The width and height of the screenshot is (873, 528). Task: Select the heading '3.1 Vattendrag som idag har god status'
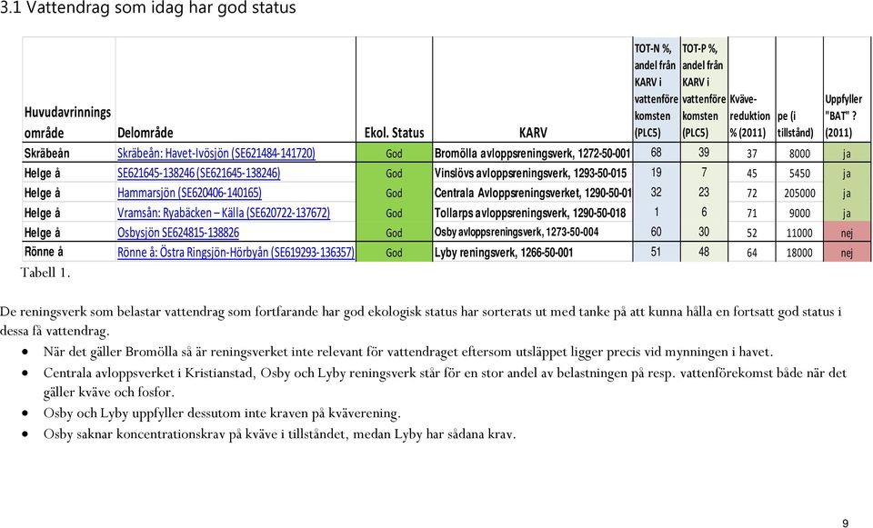(x=148, y=8)
